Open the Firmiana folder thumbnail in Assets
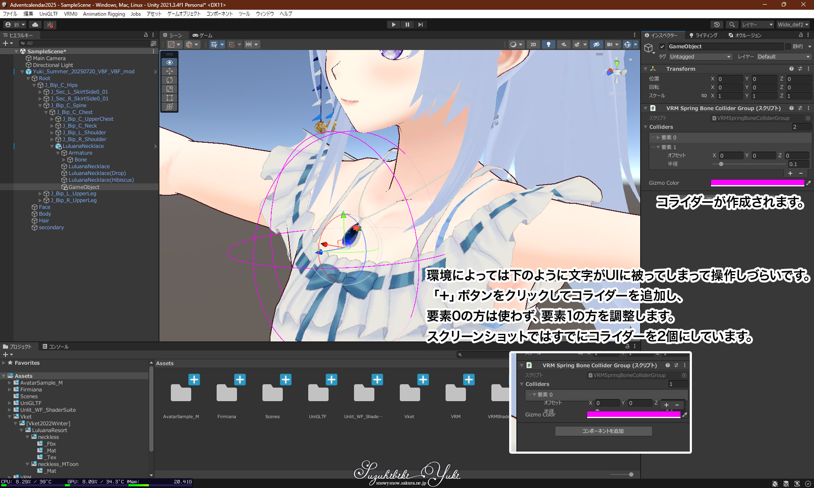The height and width of the screenshot is (488, 814). coord(227,392)
